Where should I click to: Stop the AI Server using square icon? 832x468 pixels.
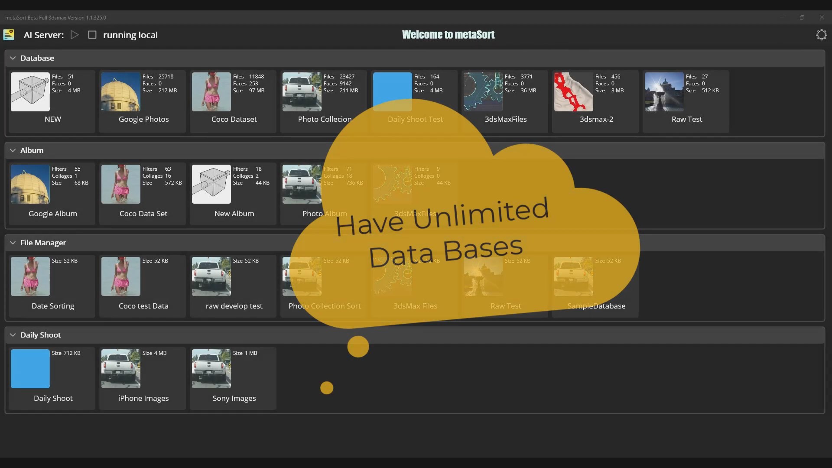(92, 35)
